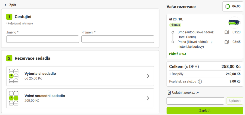
Task: Open the map icon for the Praha stop
Action: point(227,42)
